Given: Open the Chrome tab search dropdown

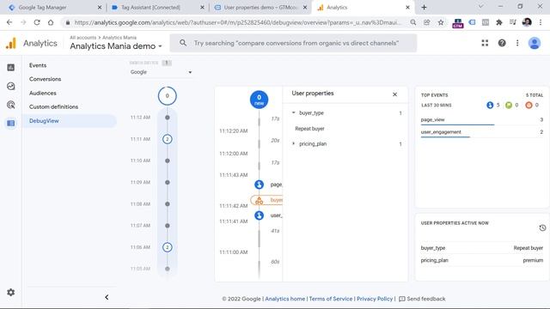Looking at the screenshot, I should pos(481,7).
